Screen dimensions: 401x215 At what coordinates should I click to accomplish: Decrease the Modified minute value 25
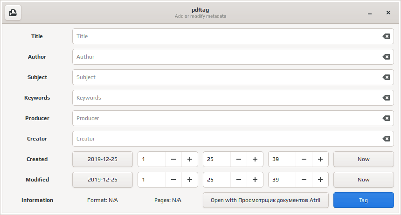click(239, 180)
